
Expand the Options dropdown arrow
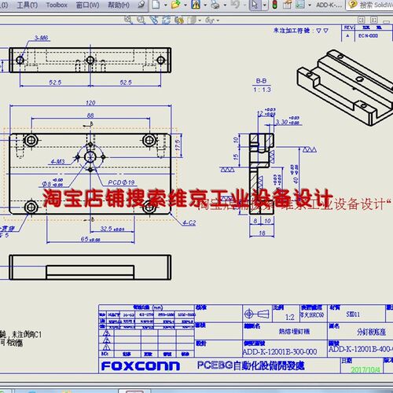[x=310, y=5]
